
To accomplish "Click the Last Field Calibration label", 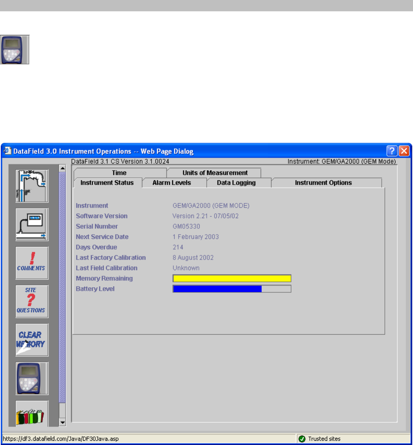I will 107,268.
